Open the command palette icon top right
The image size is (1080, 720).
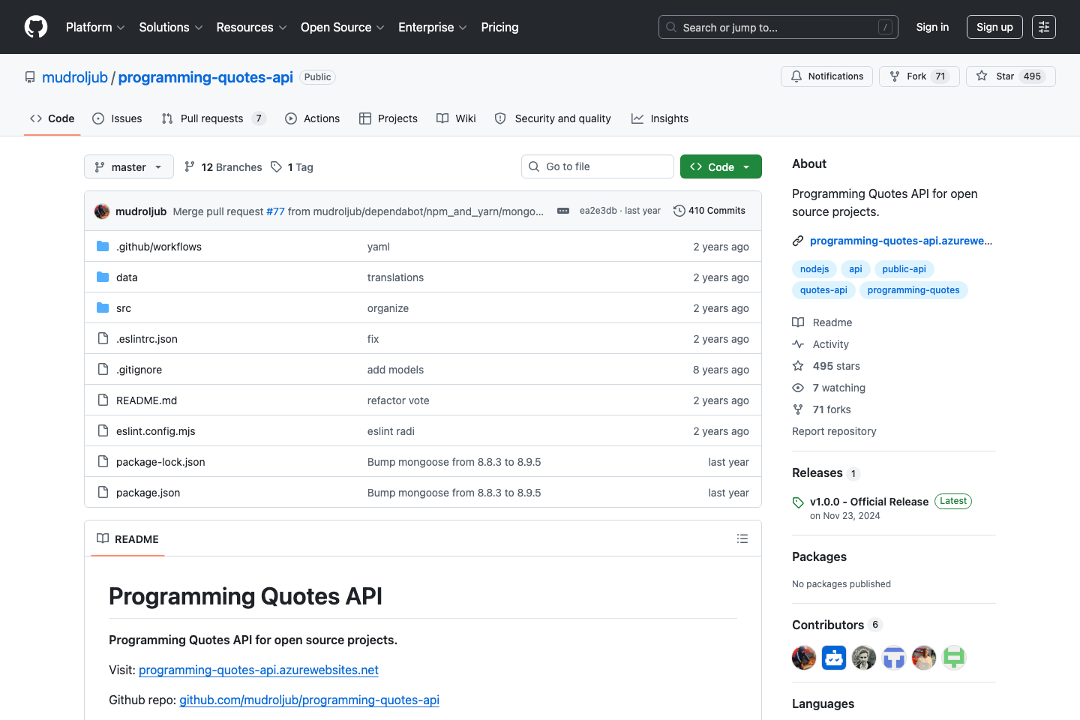[x=1043, y=26]
